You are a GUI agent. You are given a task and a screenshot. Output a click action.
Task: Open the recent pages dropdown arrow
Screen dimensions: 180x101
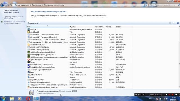point(8,5)
